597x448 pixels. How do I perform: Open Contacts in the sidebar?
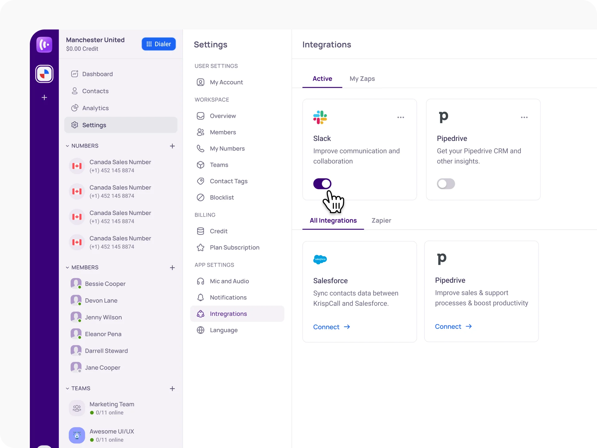(121, 91)
